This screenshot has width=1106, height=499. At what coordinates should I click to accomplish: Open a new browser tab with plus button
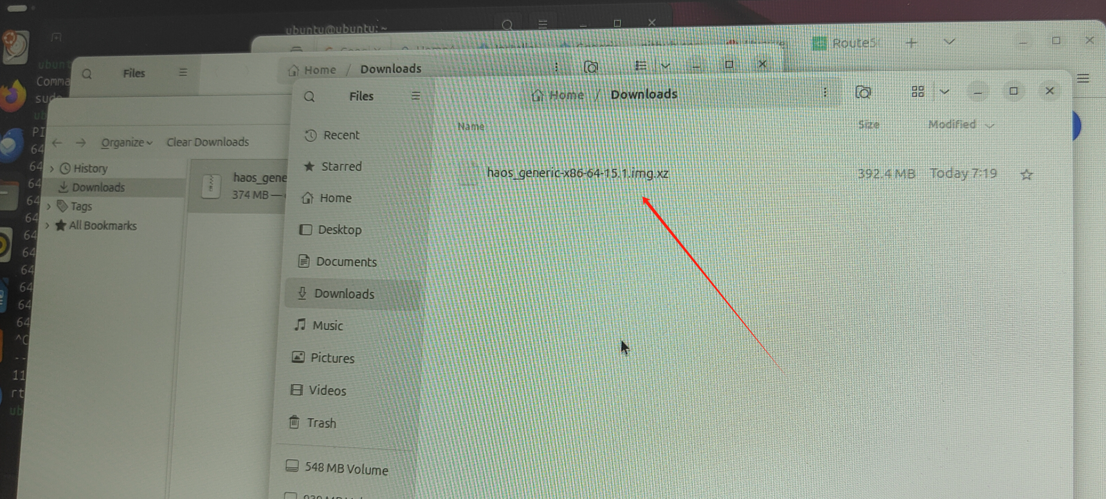pos(911,43)
